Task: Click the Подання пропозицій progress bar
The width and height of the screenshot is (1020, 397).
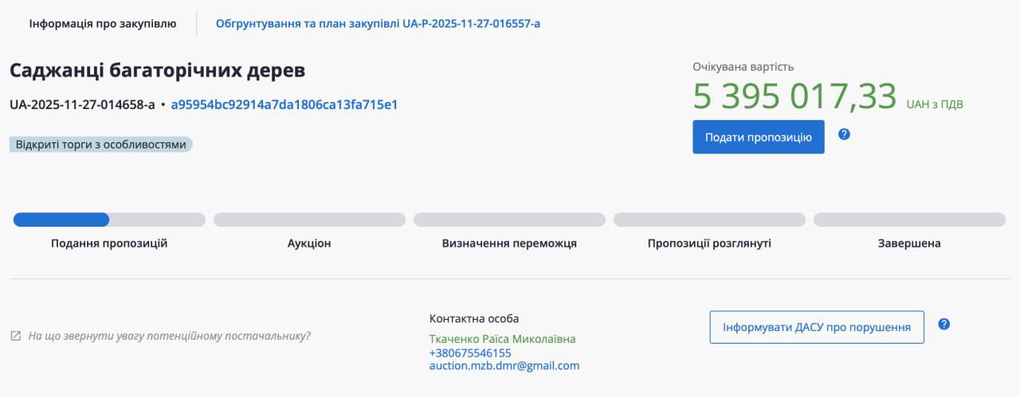Action: coord(109,220)
